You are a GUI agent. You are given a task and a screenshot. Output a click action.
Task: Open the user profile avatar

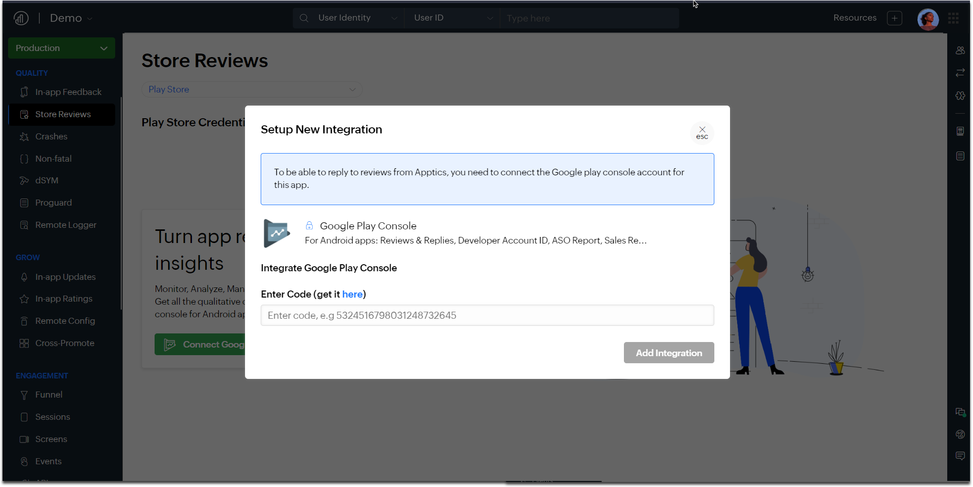point(928,19)
